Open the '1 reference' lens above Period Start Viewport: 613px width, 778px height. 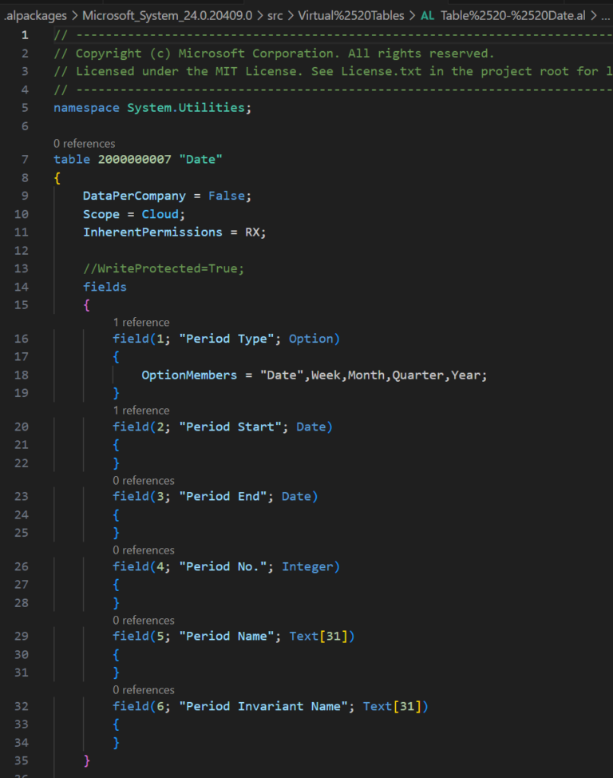(140, 411)
